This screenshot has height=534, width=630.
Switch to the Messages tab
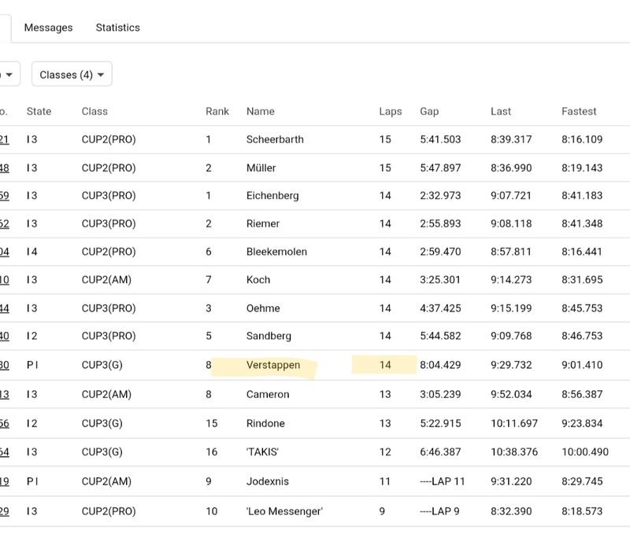[48, 28]
